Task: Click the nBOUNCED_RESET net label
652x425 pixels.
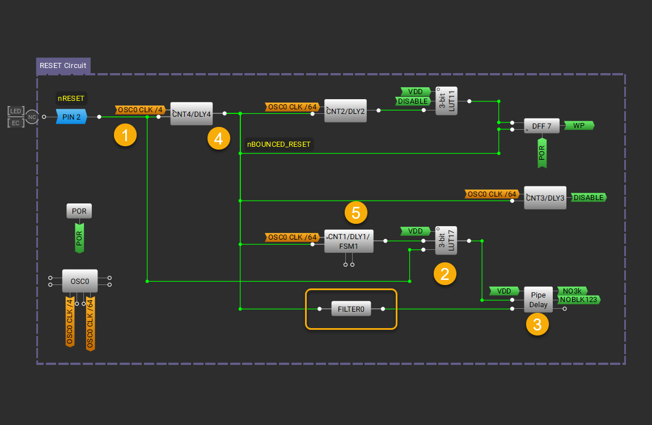Action: click(278, 144)
